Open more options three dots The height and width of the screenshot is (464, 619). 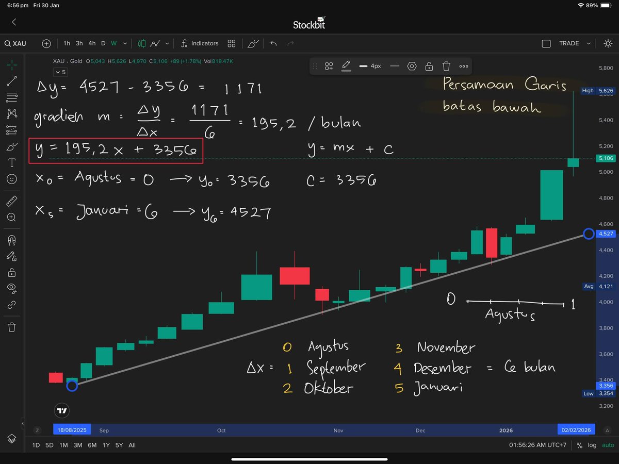pos(464,66)
